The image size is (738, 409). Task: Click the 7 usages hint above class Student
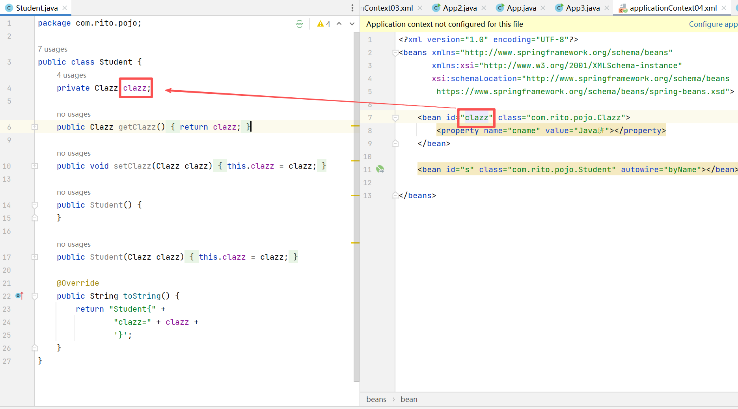coord(52,49)
